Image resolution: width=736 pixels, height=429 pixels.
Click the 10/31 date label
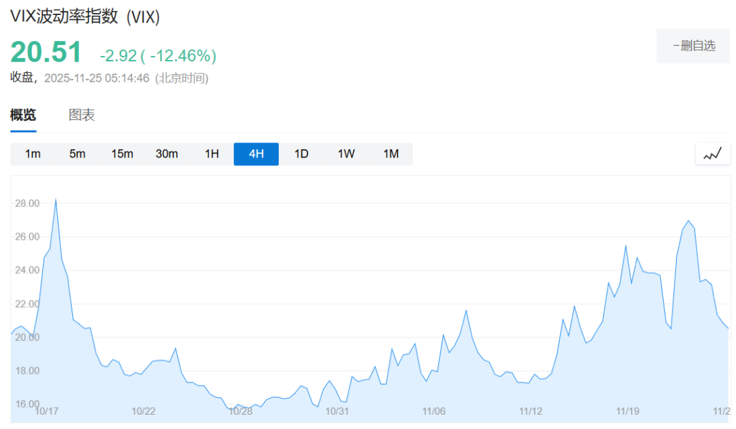(x=337, y=411)
